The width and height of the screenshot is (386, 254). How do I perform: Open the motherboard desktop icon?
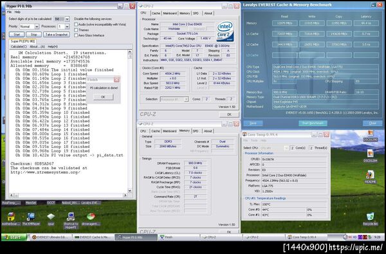[x=11, y=217]
